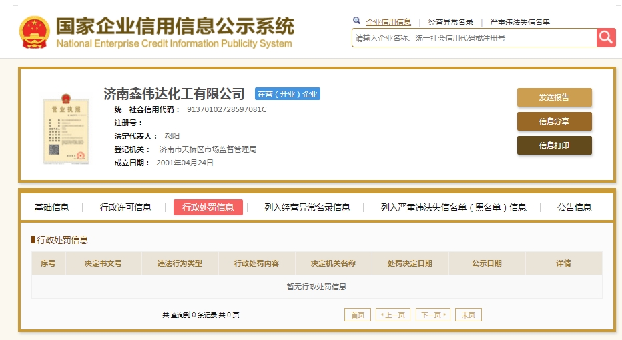The height and width of the screenshot is (340, 622).
Task: Click the 决定机关名称 column header
Action: tap(334, 263)
